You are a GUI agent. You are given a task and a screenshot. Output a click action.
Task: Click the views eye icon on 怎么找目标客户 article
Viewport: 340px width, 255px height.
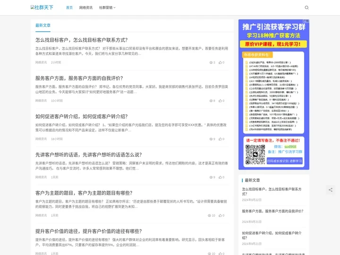tap(211, 62)
